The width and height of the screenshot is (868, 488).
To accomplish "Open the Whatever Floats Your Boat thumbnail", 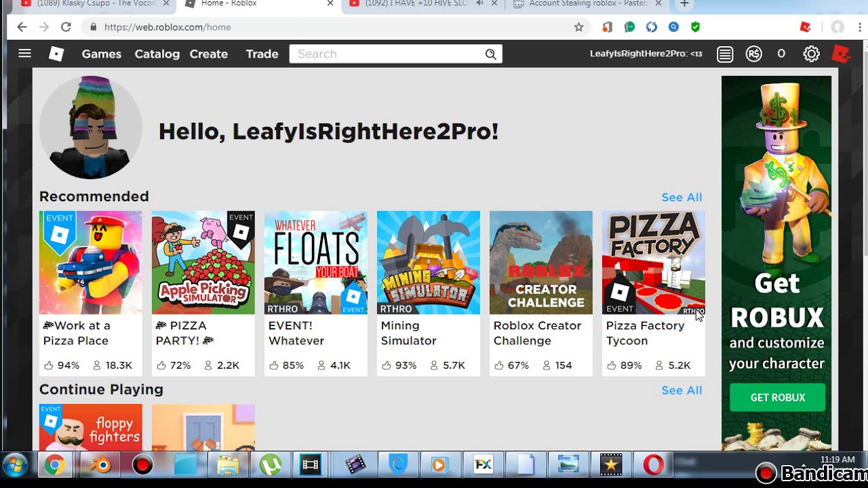I will 316,262.
